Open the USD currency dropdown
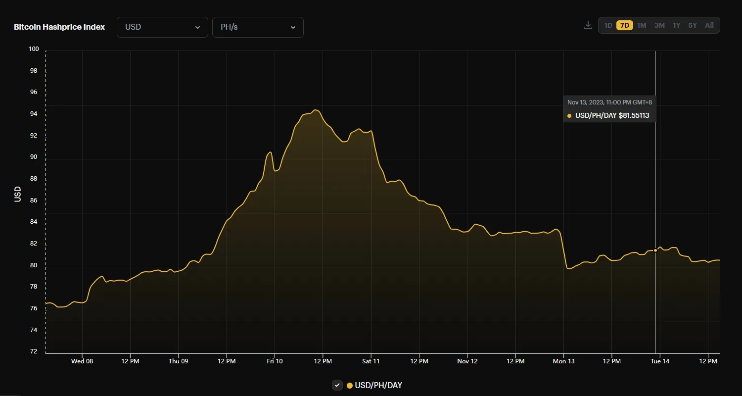Image resolution: width=742 pixels, height=396 pixels. [162, 27]
